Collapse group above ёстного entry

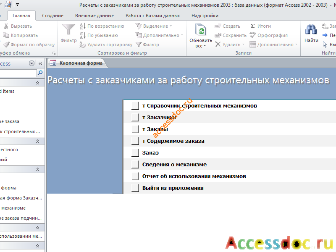tap(37, 141)
